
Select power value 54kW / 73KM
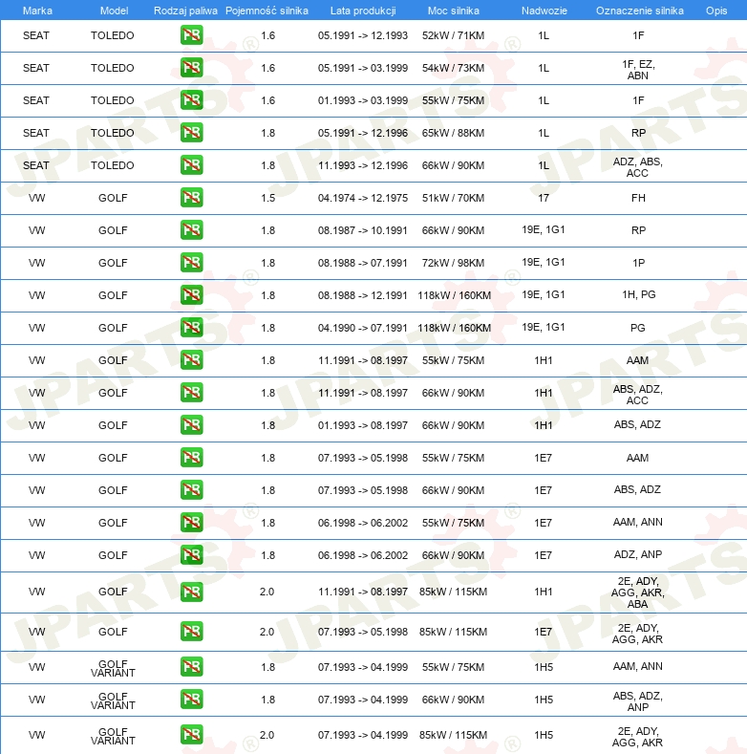tap(454, 68)
